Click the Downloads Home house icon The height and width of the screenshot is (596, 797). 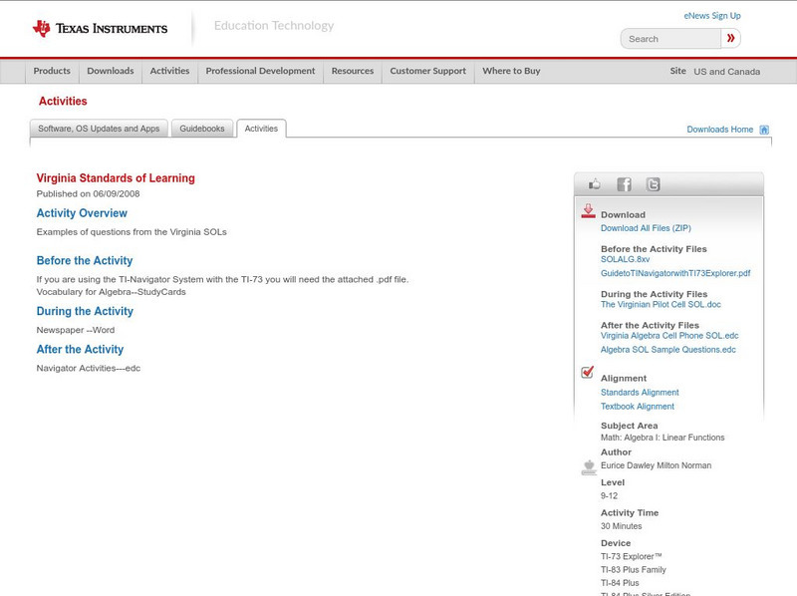(763, 129)
